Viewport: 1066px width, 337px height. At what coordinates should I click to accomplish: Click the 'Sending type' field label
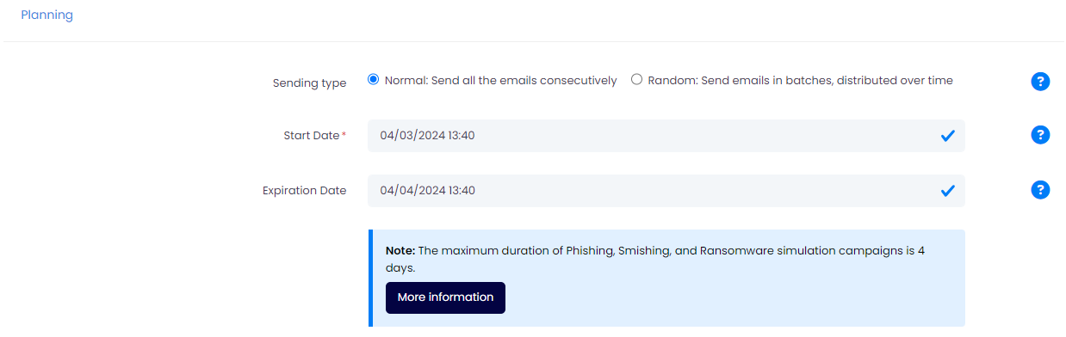coord(309,83)
